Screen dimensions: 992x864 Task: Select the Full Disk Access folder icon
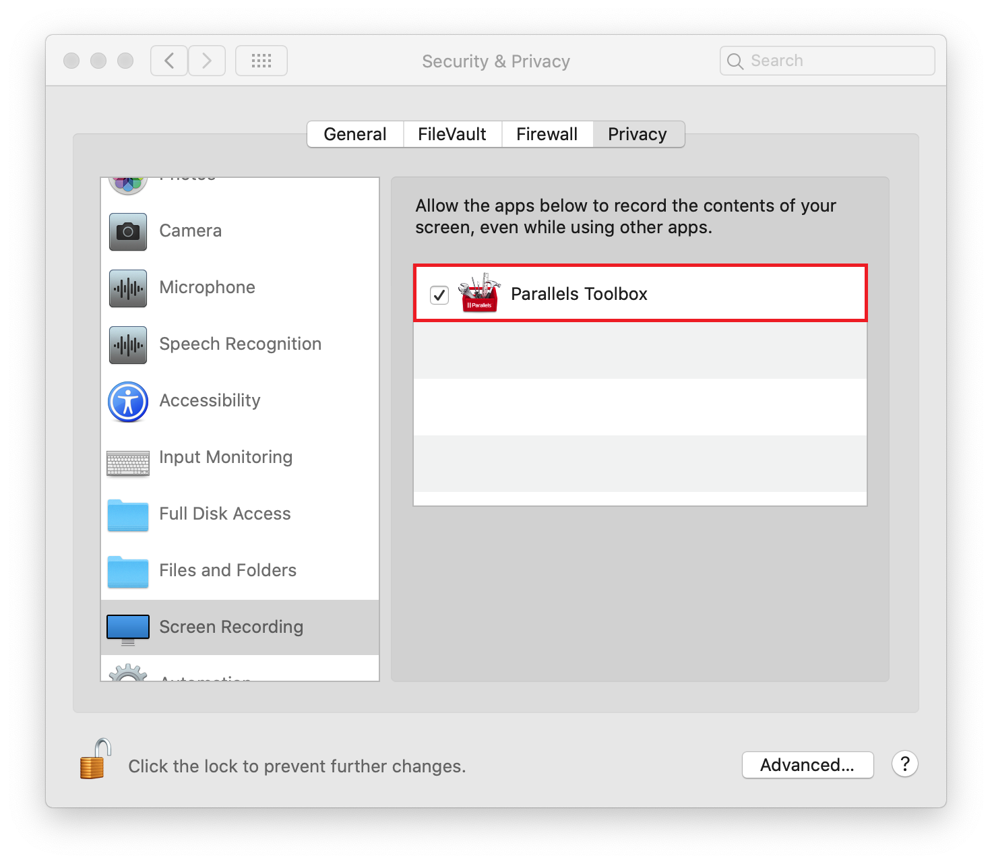[x=128, y=516]
